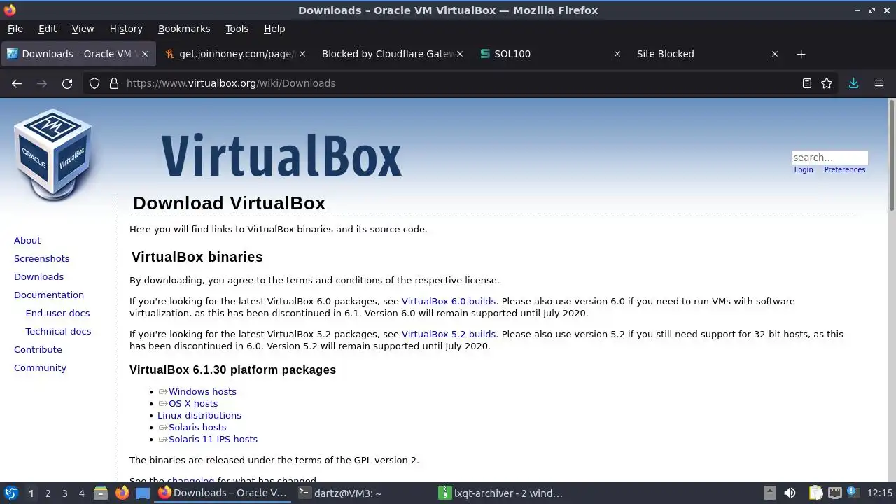The height and width of the screenshot is (504, 896).
Task: Open Contribute in the sidebar
Action: pyautogui.click(x=38, y=349)
